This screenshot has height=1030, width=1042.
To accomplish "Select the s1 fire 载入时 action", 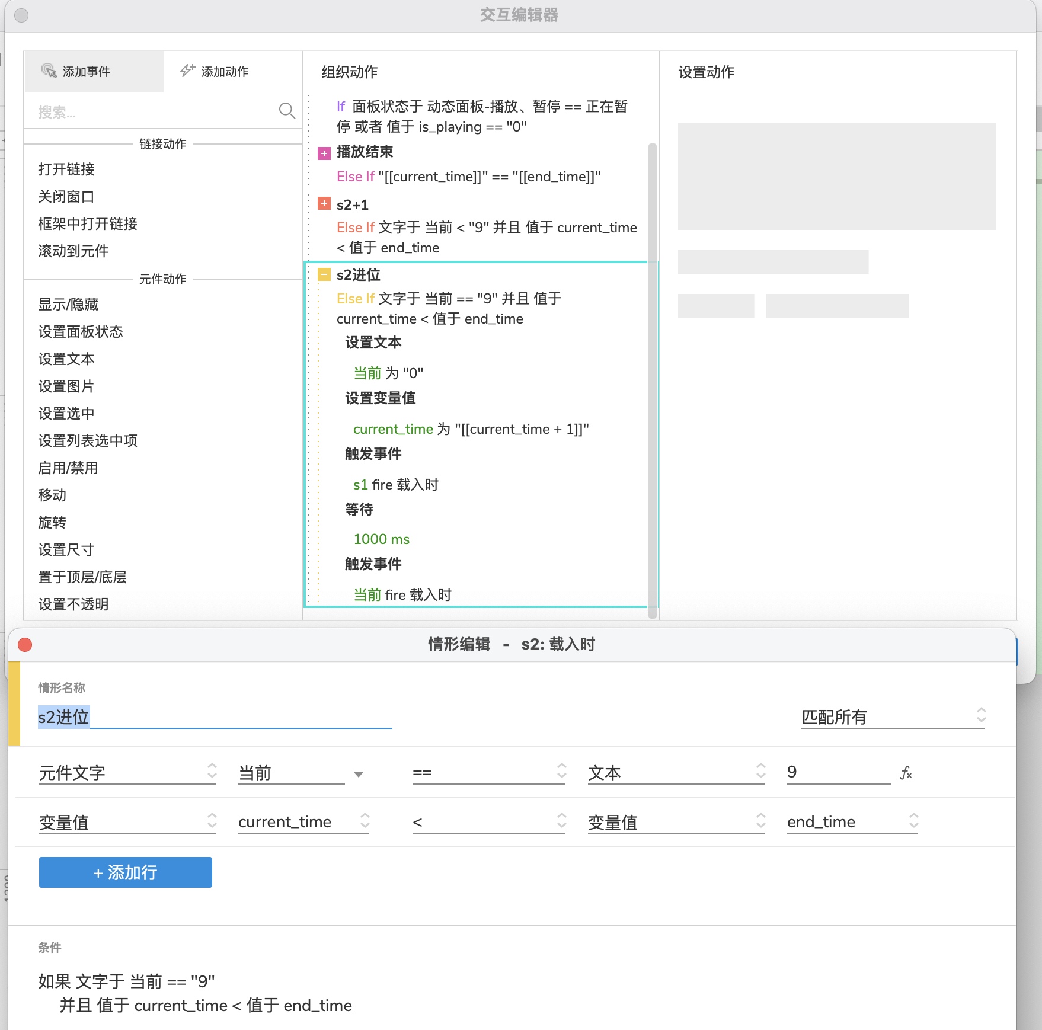I will [396, 485].
